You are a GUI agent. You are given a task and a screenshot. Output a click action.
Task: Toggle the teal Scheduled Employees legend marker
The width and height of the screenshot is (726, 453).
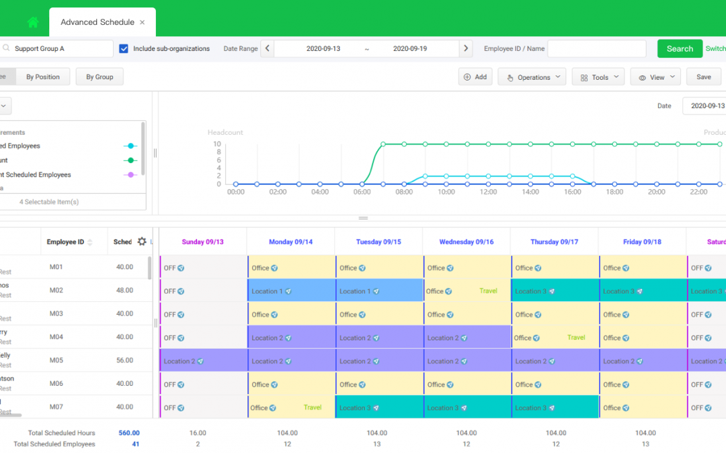[130, 146]
